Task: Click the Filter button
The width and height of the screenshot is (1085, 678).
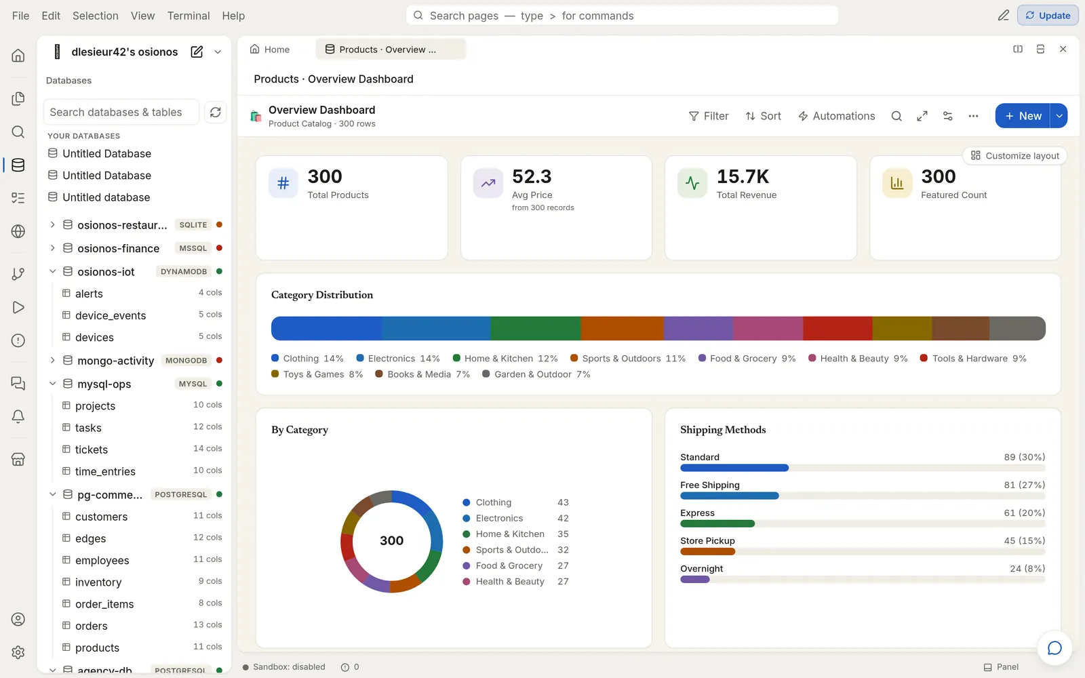Action: pyautogui.click(x=709, y=116)
